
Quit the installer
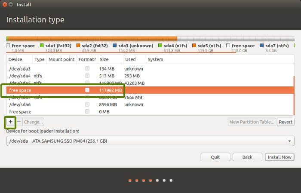[x=215, y=157]
